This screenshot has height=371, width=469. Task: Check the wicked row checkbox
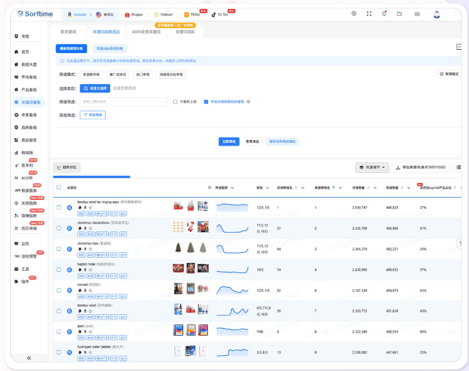point(59,290)
